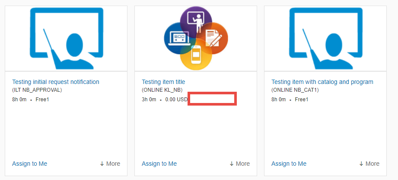The width and height of the screenshot is (398, 180).
Task: Click the '(ILT NB_APPROVAL)' subtitle text
Action: coord(37,90)
